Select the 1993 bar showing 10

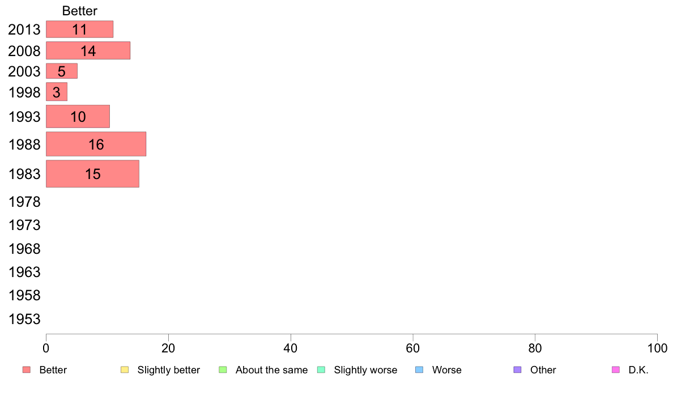click(x=78, y=116)
